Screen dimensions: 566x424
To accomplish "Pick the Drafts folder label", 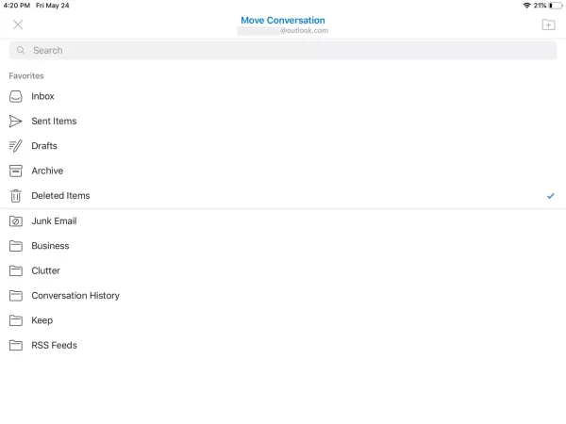I will (x=44, y=146).
